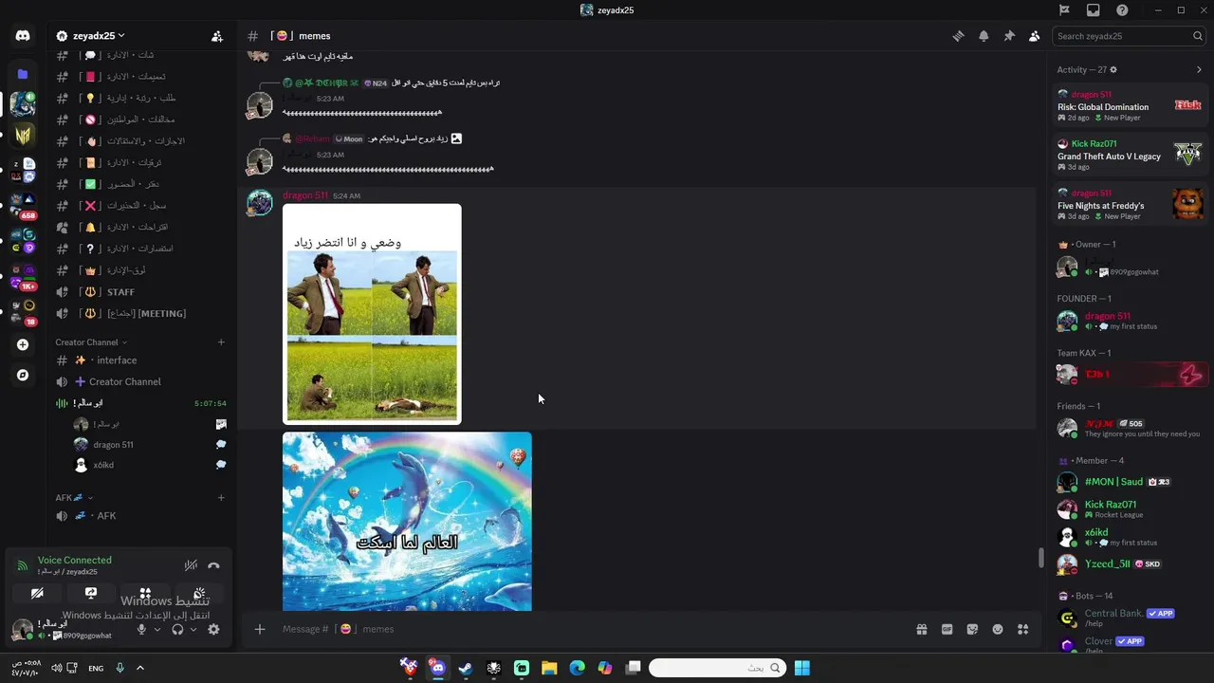Screen dimensions: 1214x683
Task: Open the flag icon next to Inbox
Action: [1064, 10]
